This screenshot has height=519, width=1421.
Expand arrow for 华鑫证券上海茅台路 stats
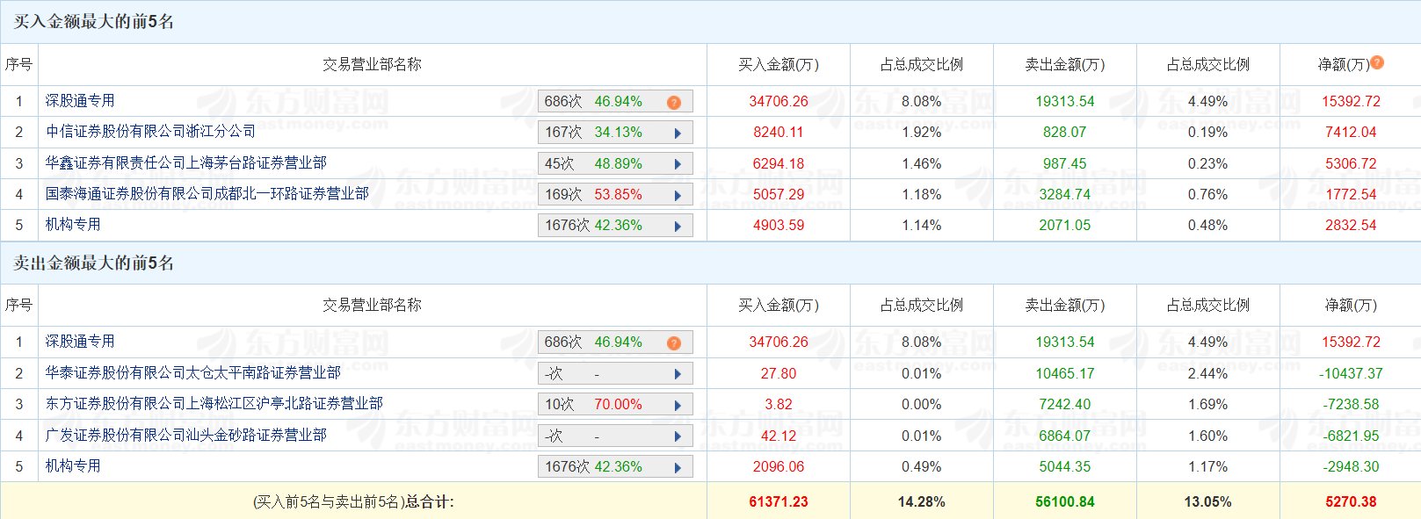point(678,164)
